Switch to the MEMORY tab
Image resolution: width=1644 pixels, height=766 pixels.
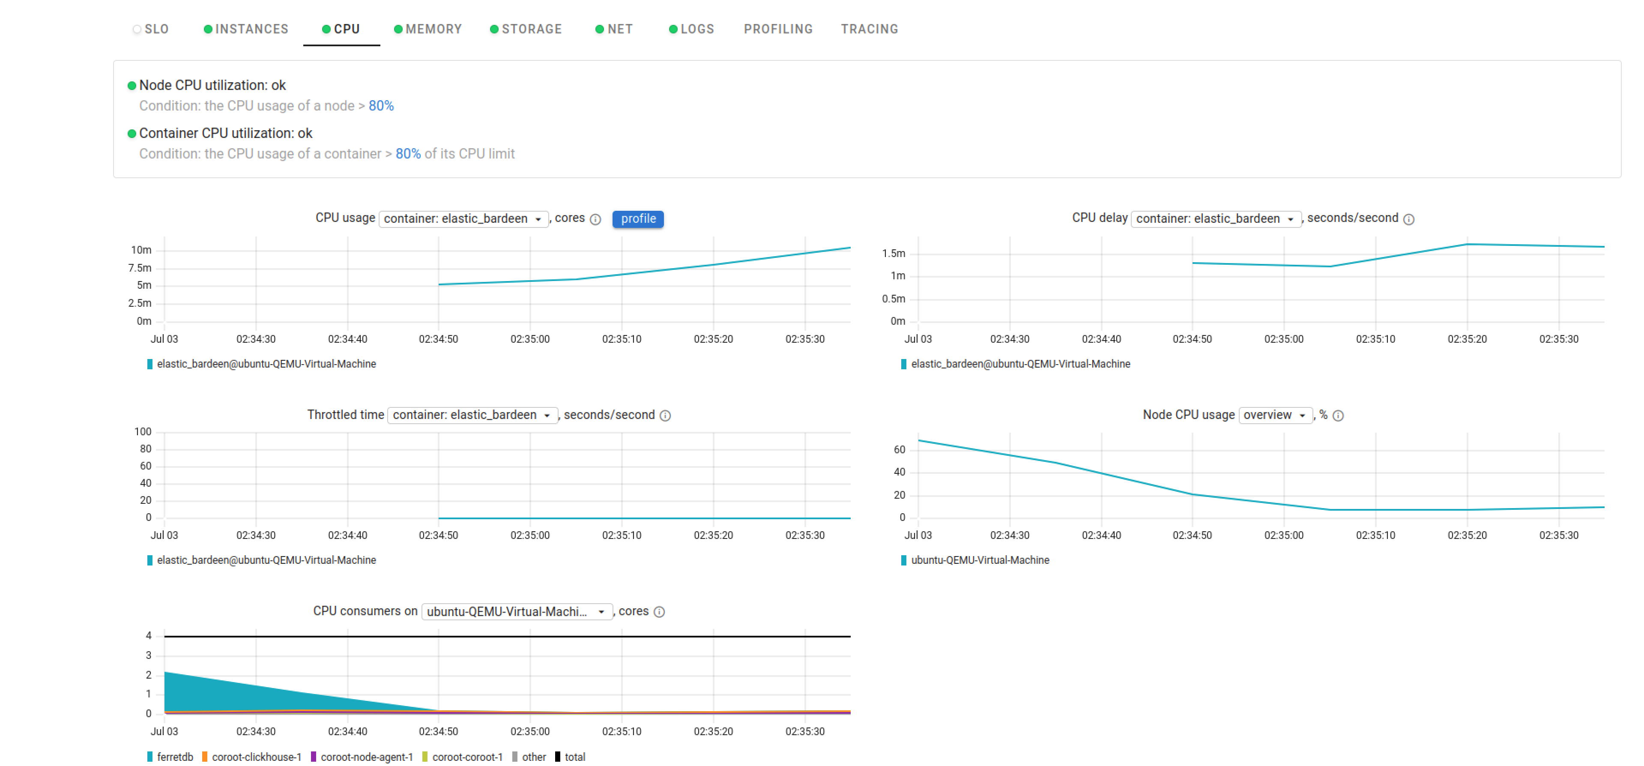[x=434, y=28]
